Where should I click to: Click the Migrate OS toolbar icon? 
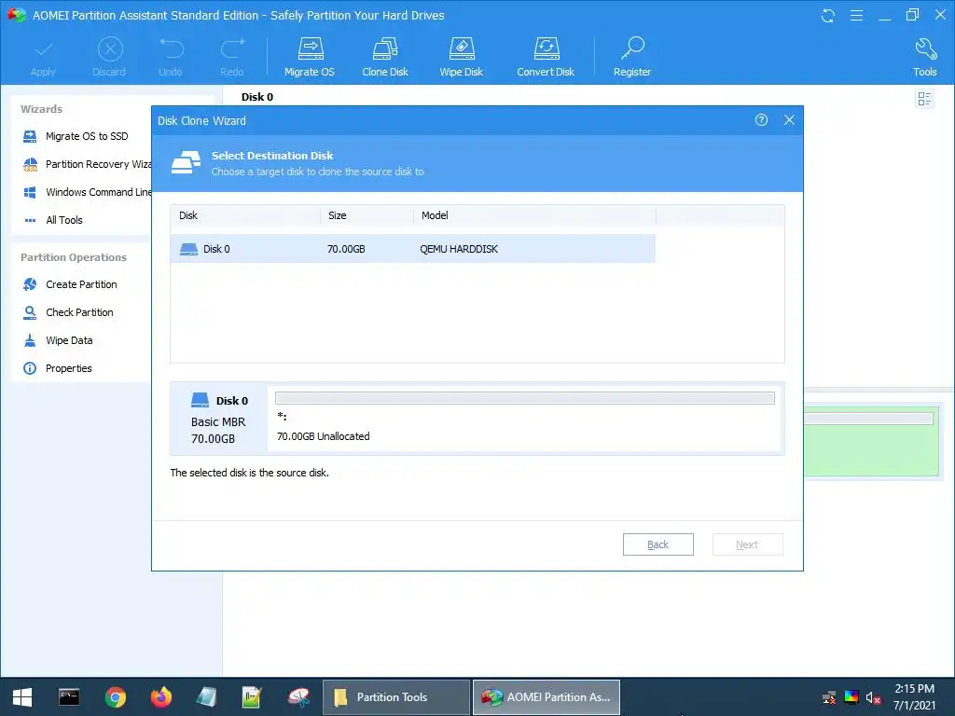click(x=310, y=48)
